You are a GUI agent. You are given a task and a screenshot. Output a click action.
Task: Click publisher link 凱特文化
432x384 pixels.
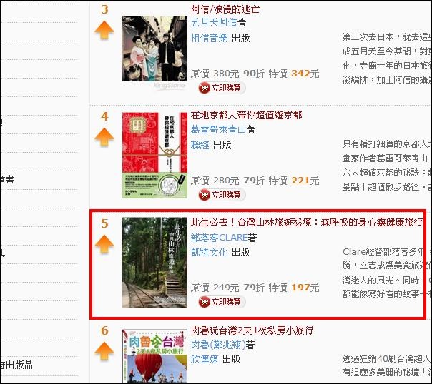210,252
